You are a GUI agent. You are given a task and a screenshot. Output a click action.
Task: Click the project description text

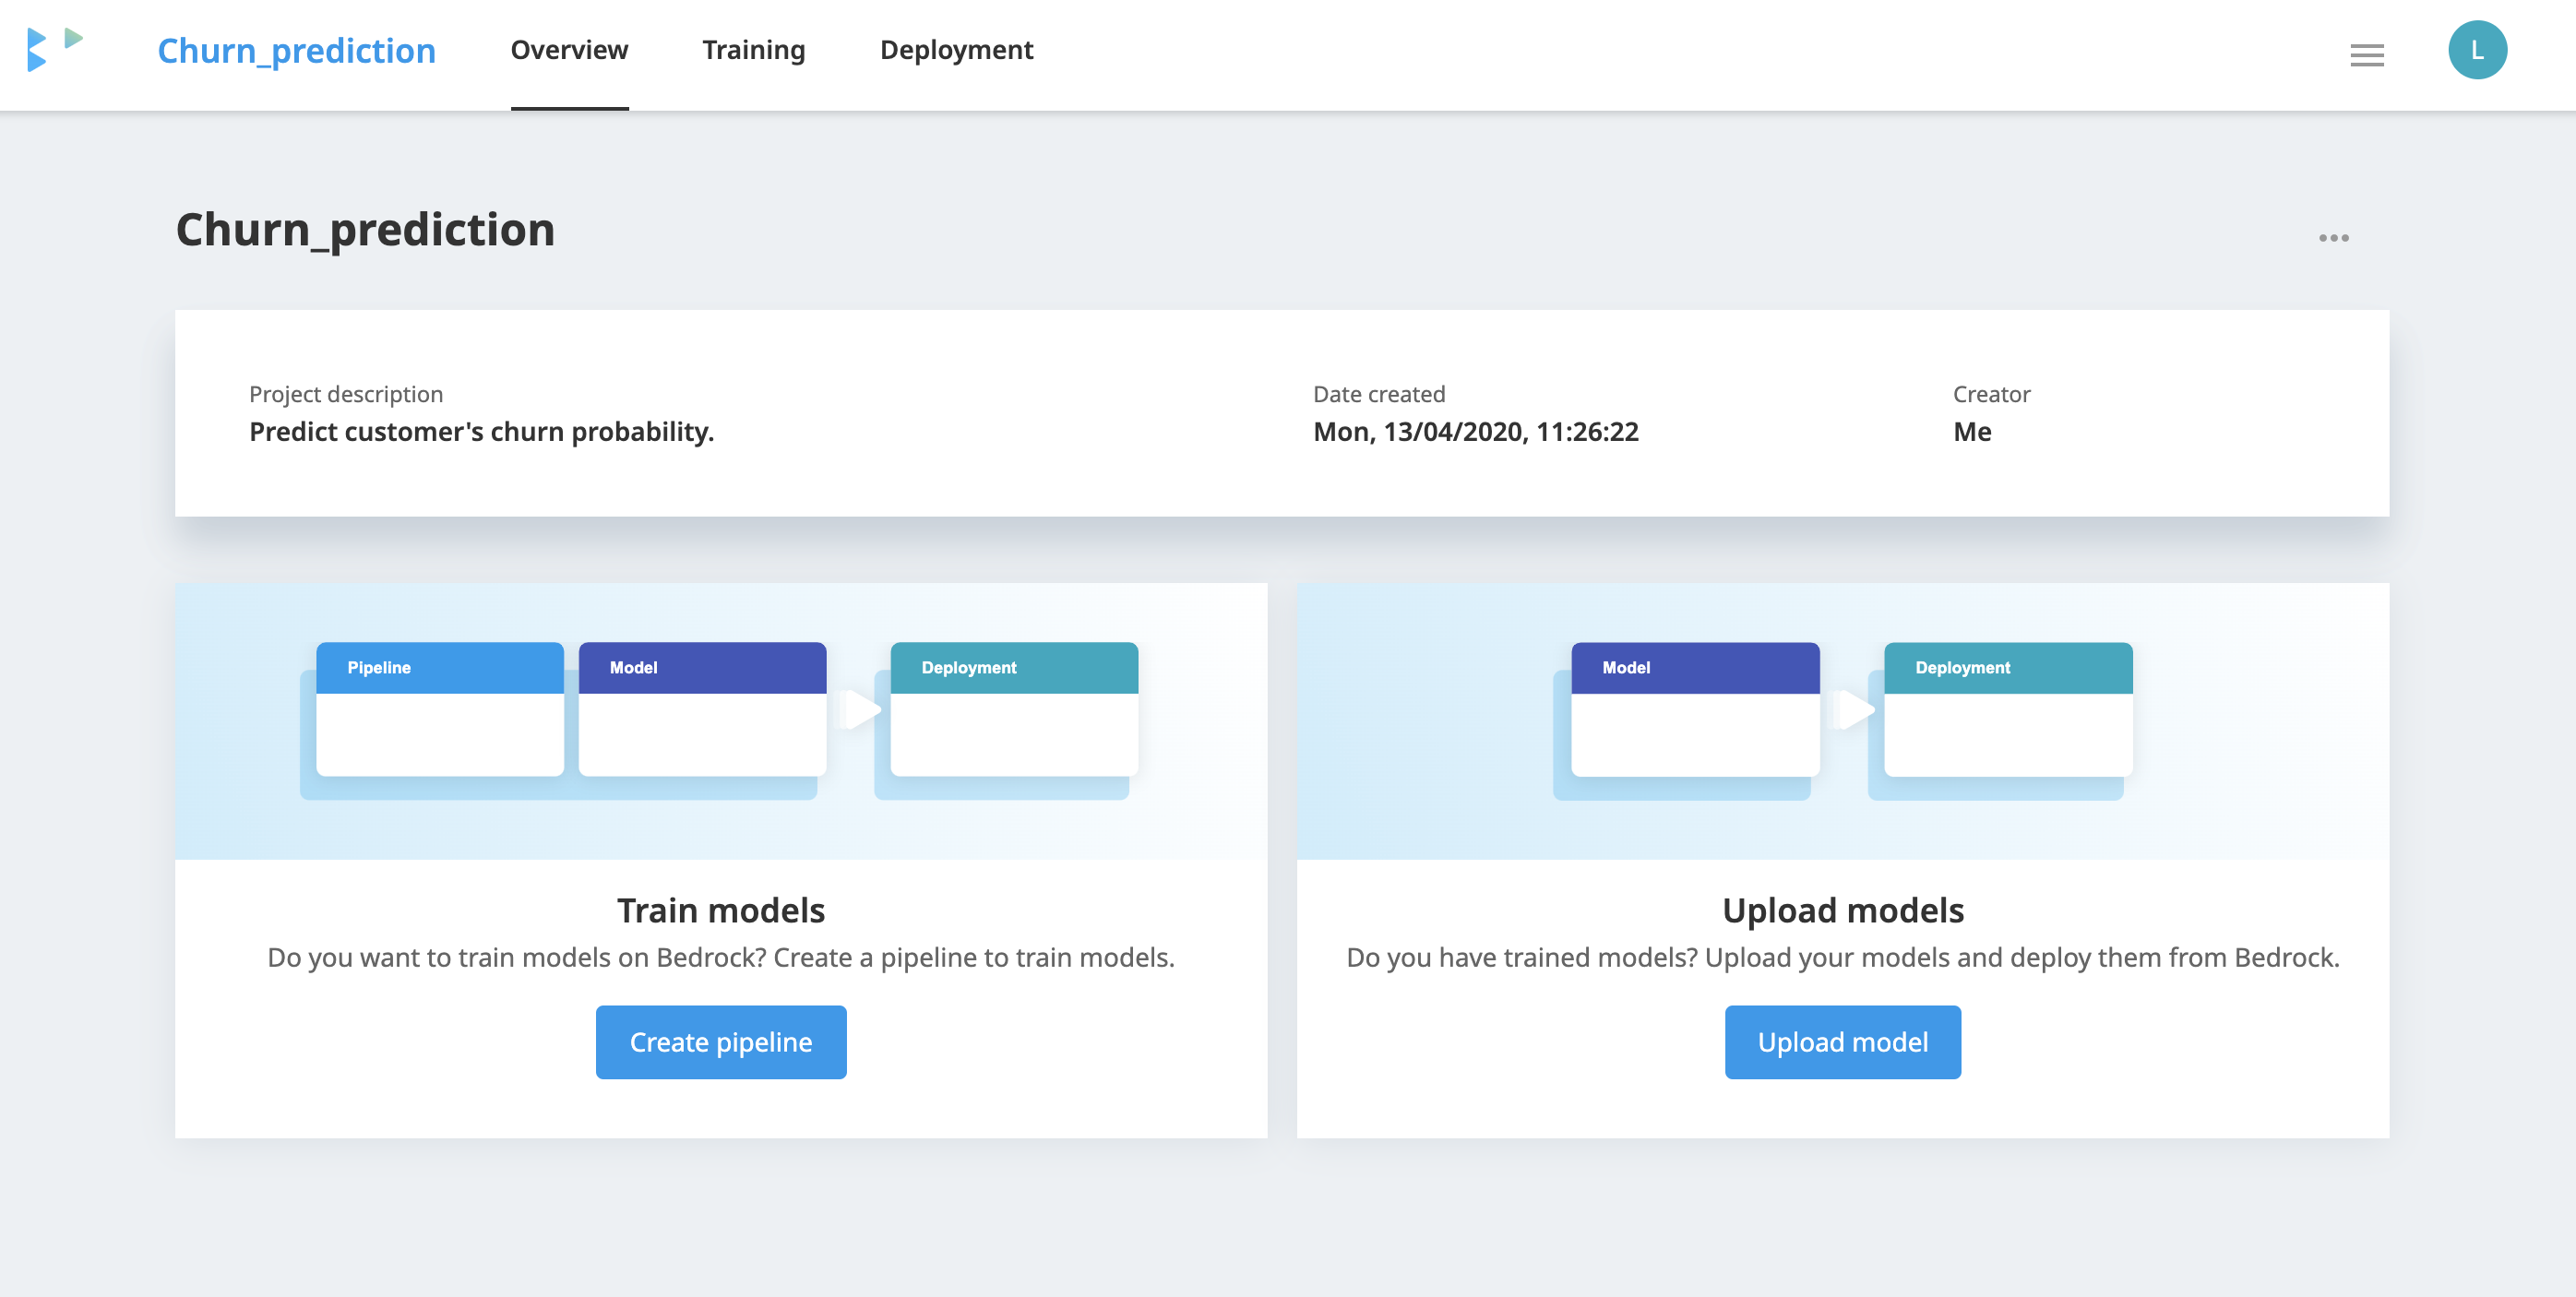481,432
